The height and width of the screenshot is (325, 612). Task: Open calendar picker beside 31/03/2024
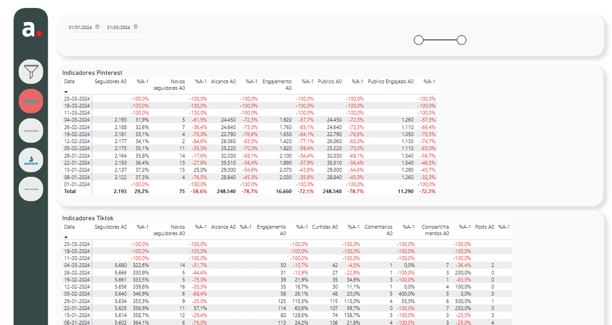[x=136, y=27]
